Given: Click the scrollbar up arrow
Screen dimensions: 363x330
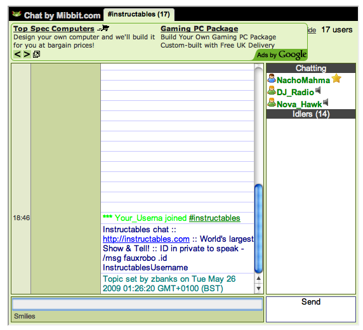Looking at the screenshot, I should [258, 279].
